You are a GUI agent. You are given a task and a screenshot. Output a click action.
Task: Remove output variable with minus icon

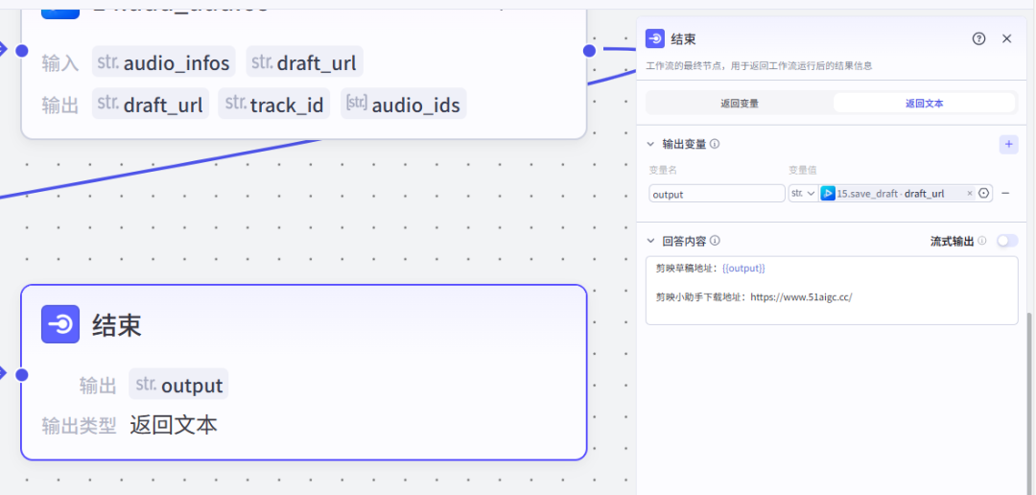click(1005, 194)
